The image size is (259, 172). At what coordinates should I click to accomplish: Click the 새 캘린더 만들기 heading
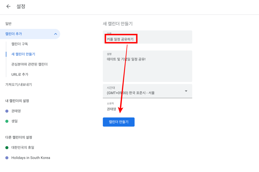118,24
